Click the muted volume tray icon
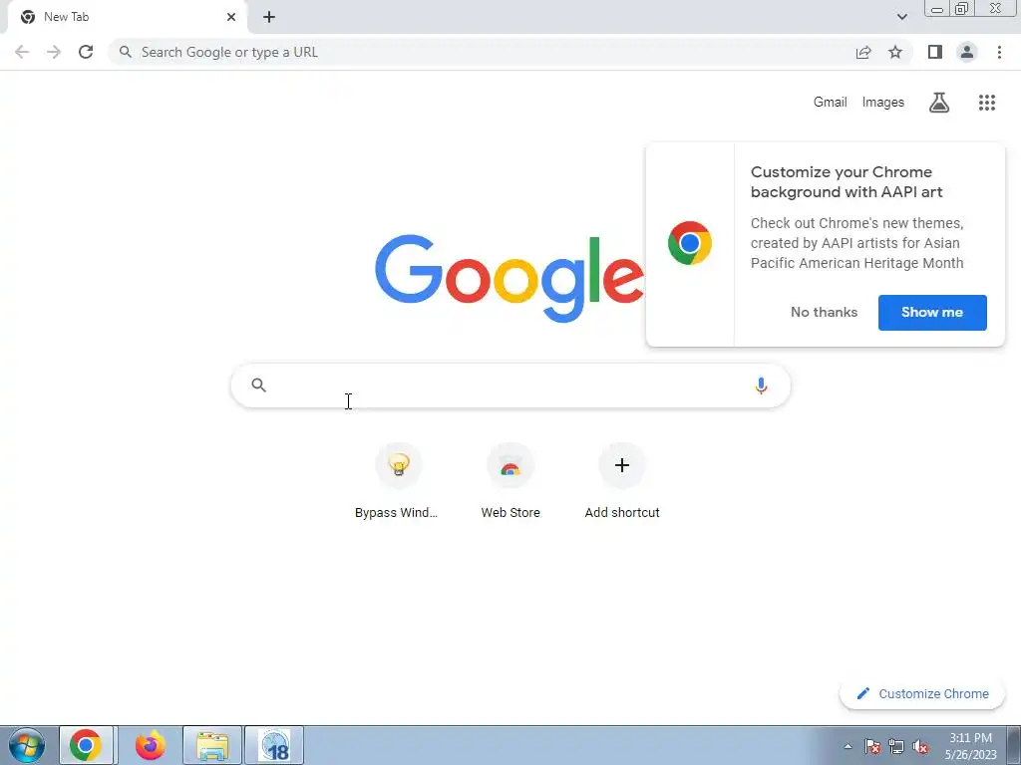The height and width of the screenshot is (765, 1021). pyautogui.click(x=920, y=746)
